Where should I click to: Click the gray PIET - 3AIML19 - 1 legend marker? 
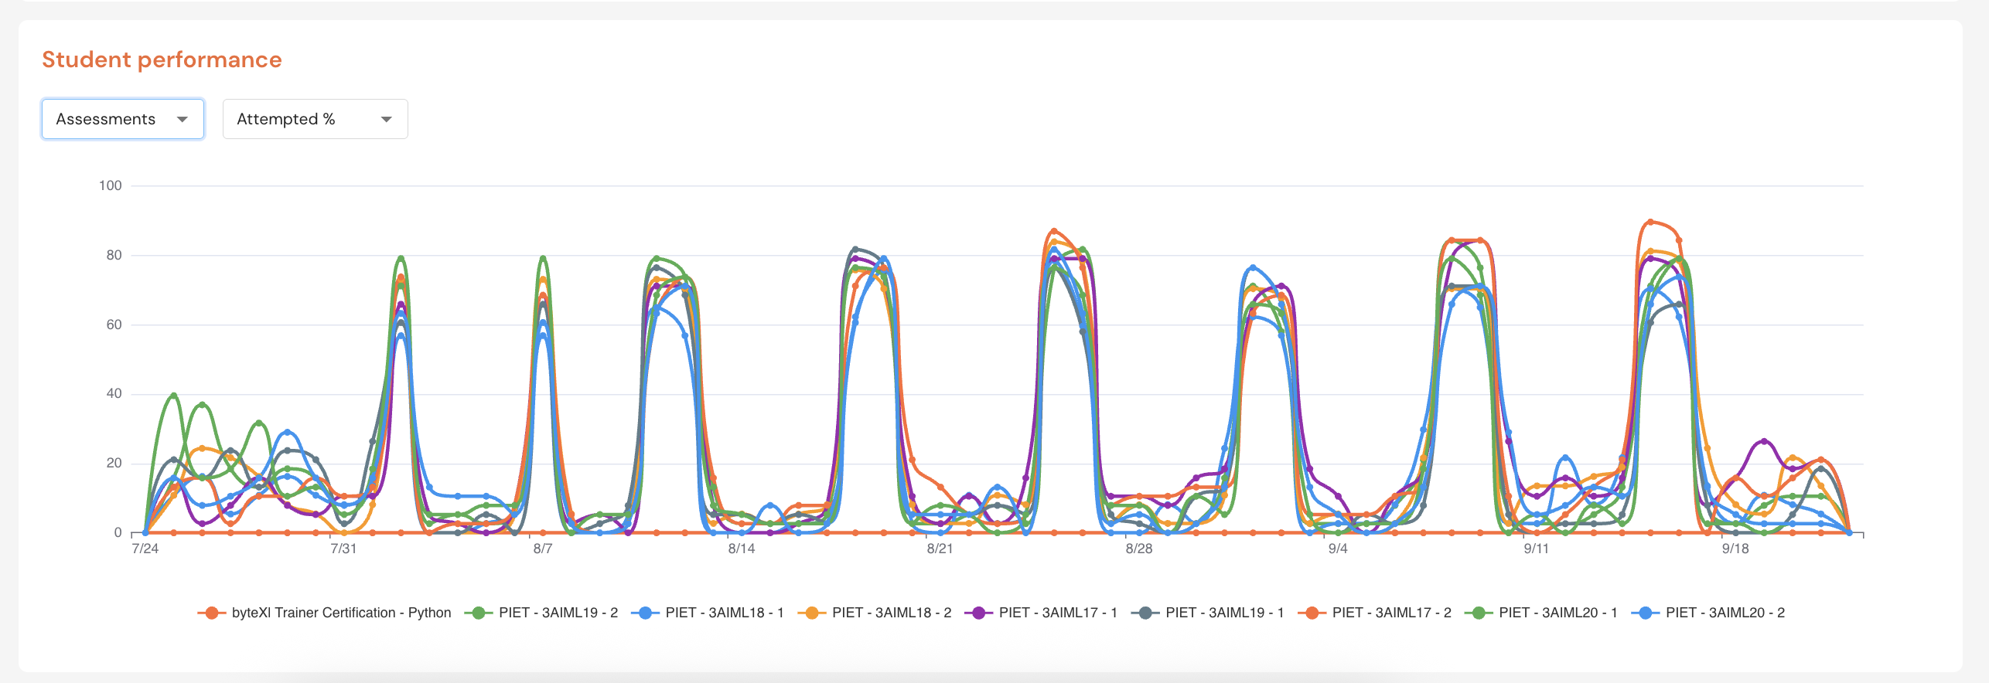[x=1145, y=613]
